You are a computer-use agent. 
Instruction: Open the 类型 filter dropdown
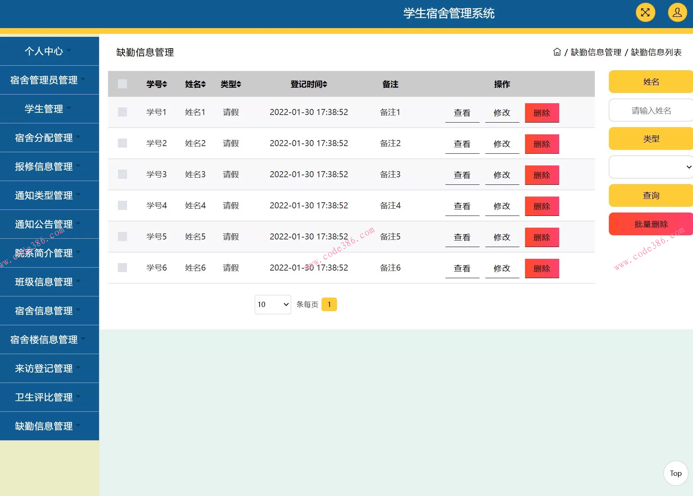pos(651,167)
